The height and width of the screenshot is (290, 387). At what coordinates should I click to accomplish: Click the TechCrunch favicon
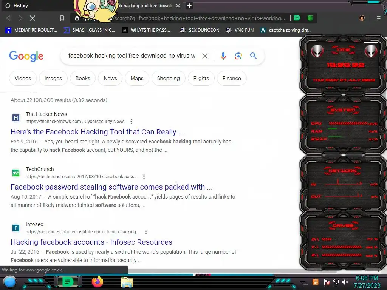pyautogui.click(x=16, y=173)
